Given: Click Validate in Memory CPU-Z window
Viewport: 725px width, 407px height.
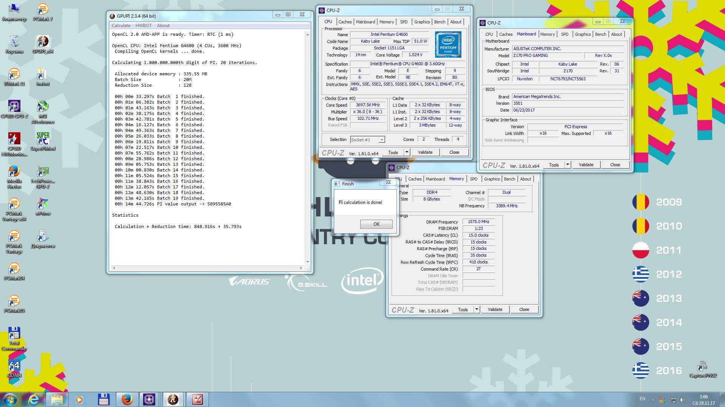Looking at the screenshot, I should (495, 309).
